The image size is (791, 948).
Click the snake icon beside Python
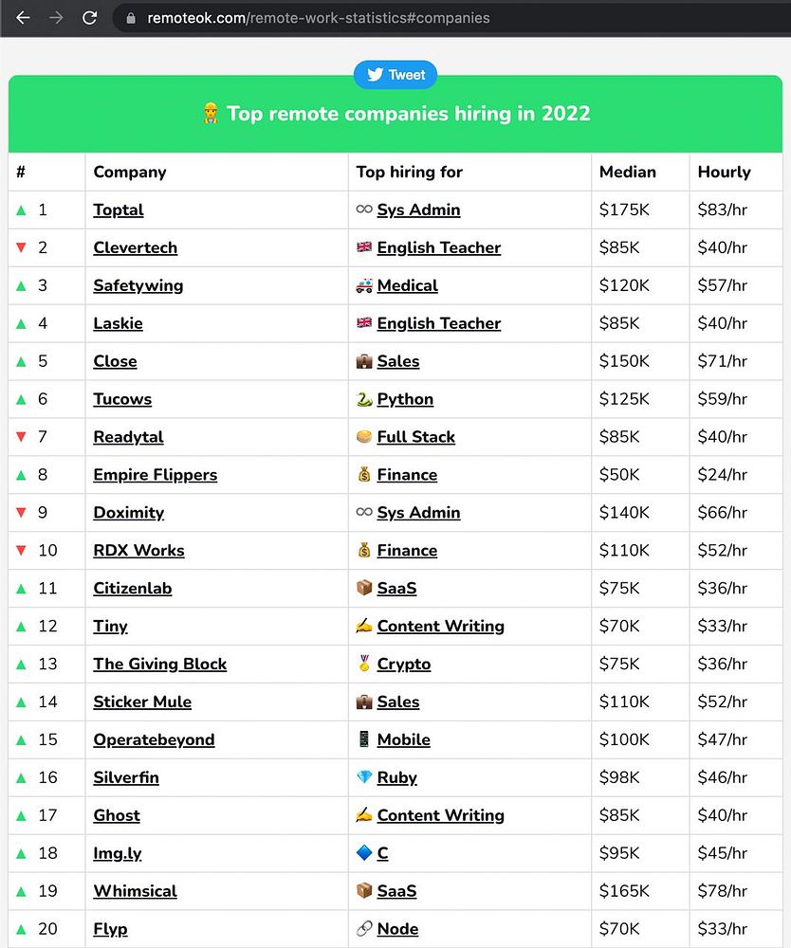click(x=364, y=399)
